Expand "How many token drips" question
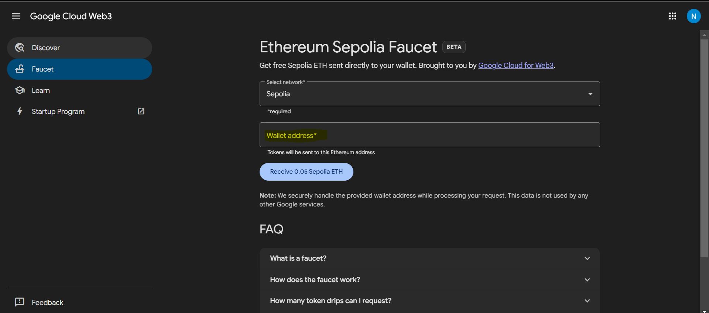The height and width of the screenshot is (313, 709). [x=429, y=301]
